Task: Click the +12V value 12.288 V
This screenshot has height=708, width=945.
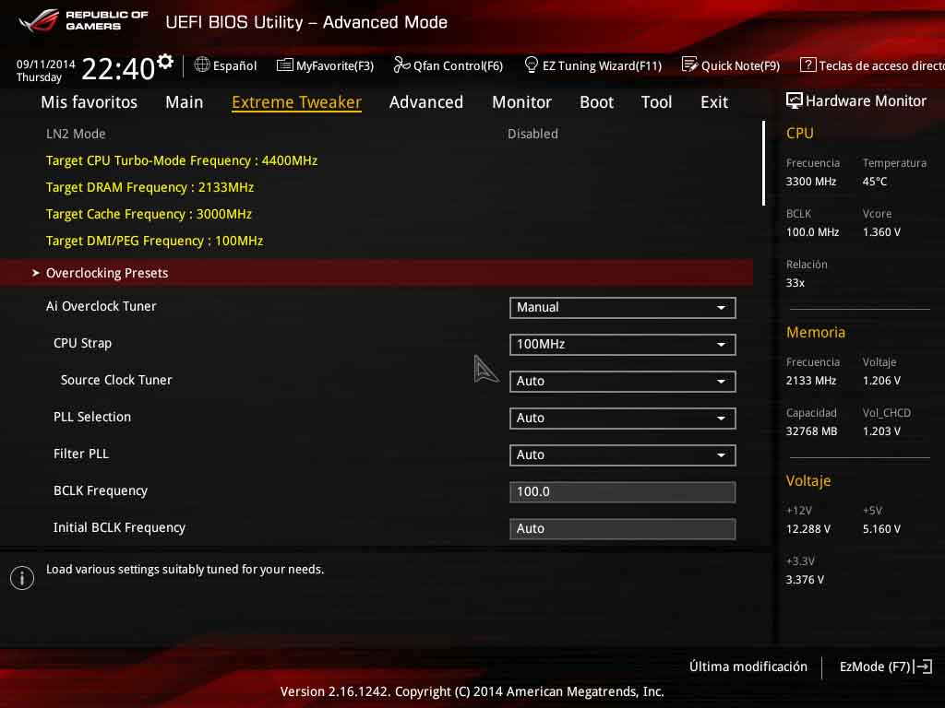Action: point(808,528)
